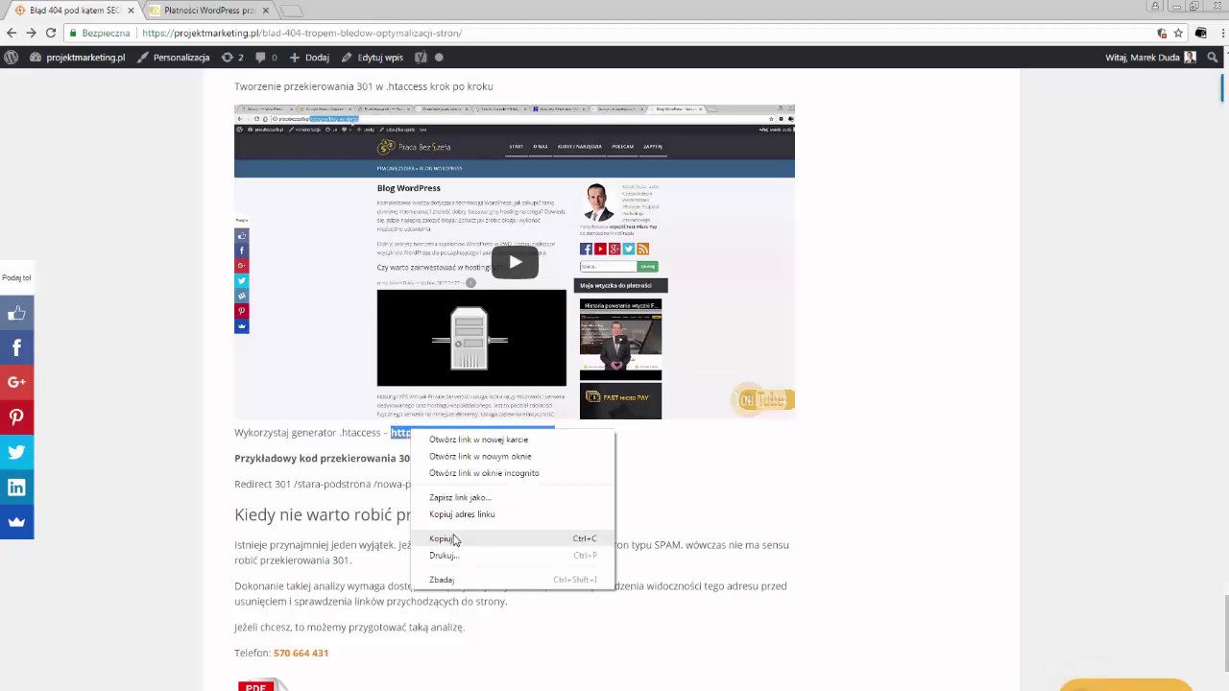This screenshot has width=1229, height=691.
Task: Open the 'Witaj, Marek Duda' account menu
Action: click(x=1150, y=57)
